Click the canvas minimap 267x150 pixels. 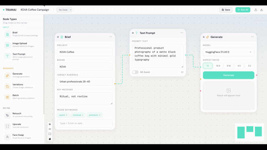coord(249,132)
